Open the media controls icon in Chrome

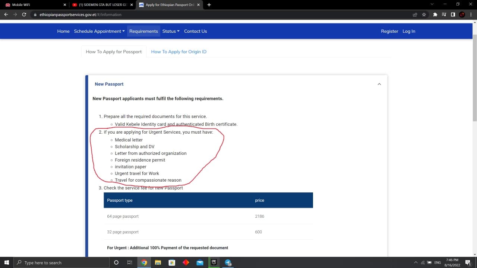pyautogui.click(x=444, y=15)
